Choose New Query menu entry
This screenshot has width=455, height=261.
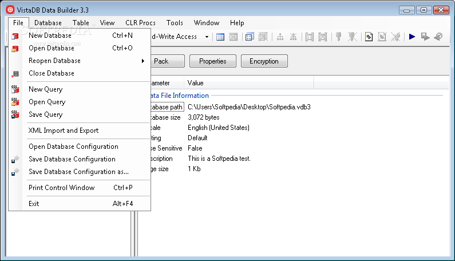[80, 89]
